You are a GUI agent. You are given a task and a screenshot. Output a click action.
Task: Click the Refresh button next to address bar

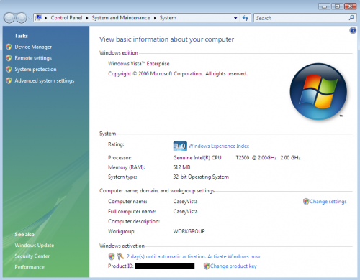(246, 18)
